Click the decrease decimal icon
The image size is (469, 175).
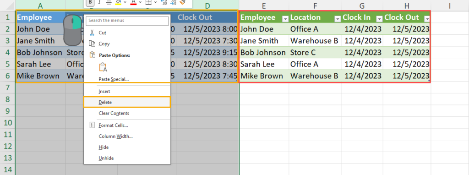(173, 2)
